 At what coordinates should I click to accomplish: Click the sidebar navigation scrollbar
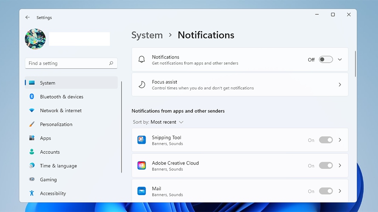pos(121,127)
